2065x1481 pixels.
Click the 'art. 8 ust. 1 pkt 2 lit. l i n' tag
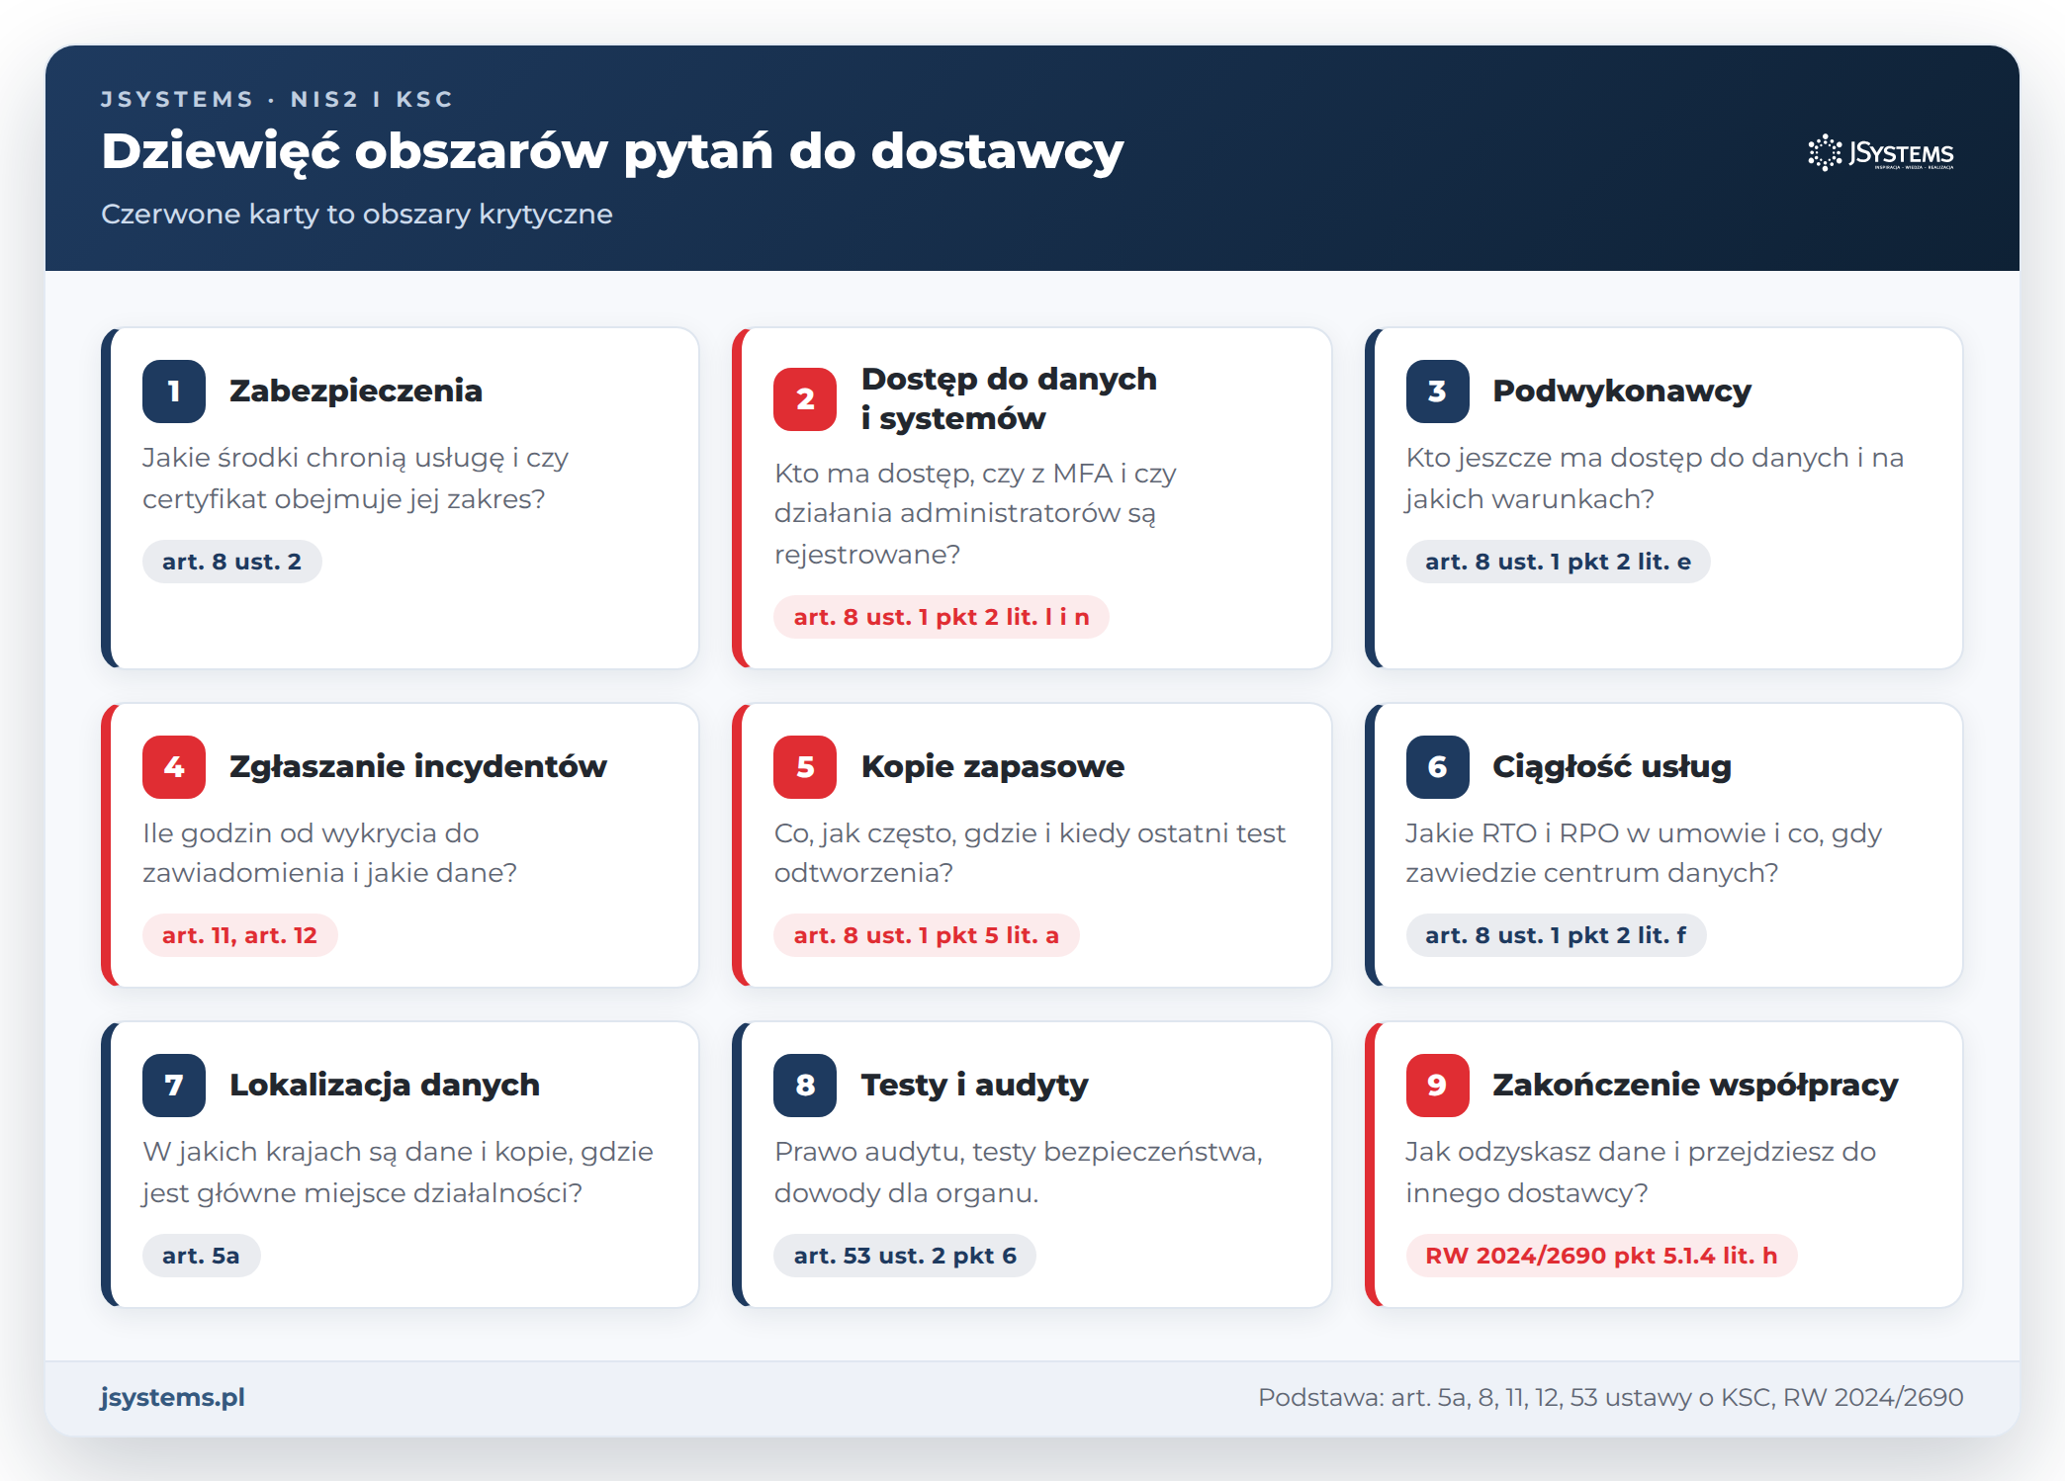[941, 617]
